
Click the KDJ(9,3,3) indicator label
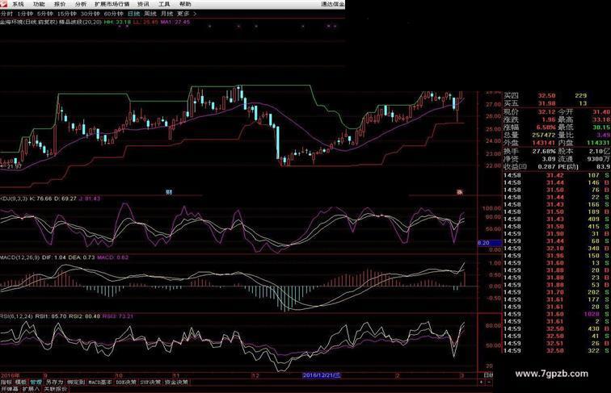tap(14, 199)
